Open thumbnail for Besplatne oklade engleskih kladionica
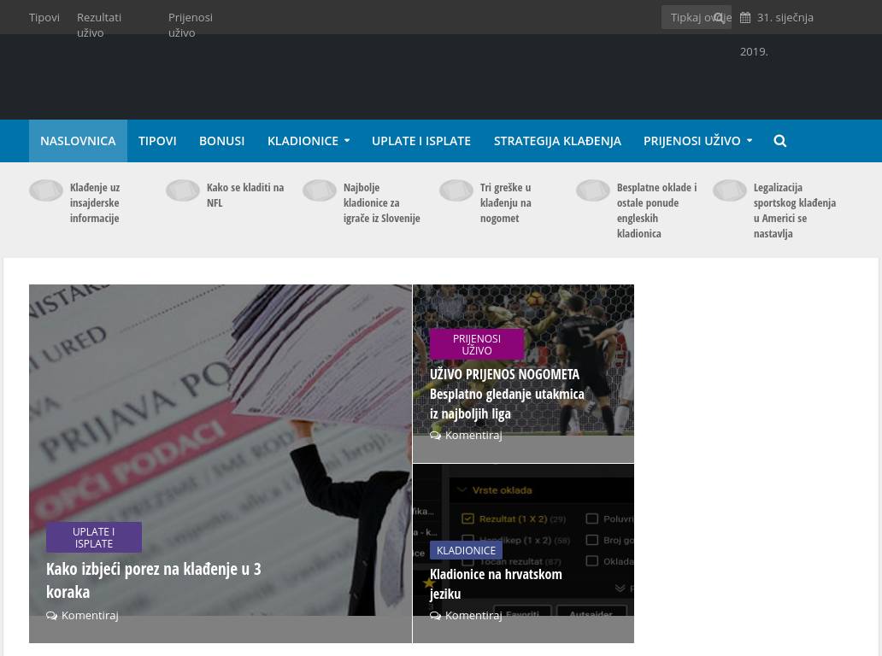Image resolution: width=882 pixels, height=656 pixels. tap(593, 190)
